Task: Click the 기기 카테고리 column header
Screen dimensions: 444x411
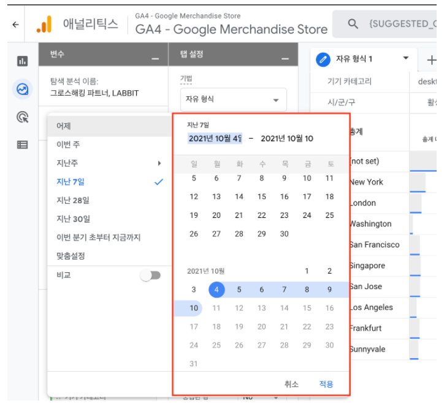Action: (350, 82)
